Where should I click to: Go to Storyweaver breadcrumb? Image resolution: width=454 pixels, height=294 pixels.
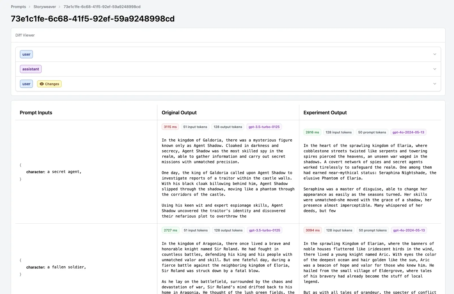[x=45, y=7]
